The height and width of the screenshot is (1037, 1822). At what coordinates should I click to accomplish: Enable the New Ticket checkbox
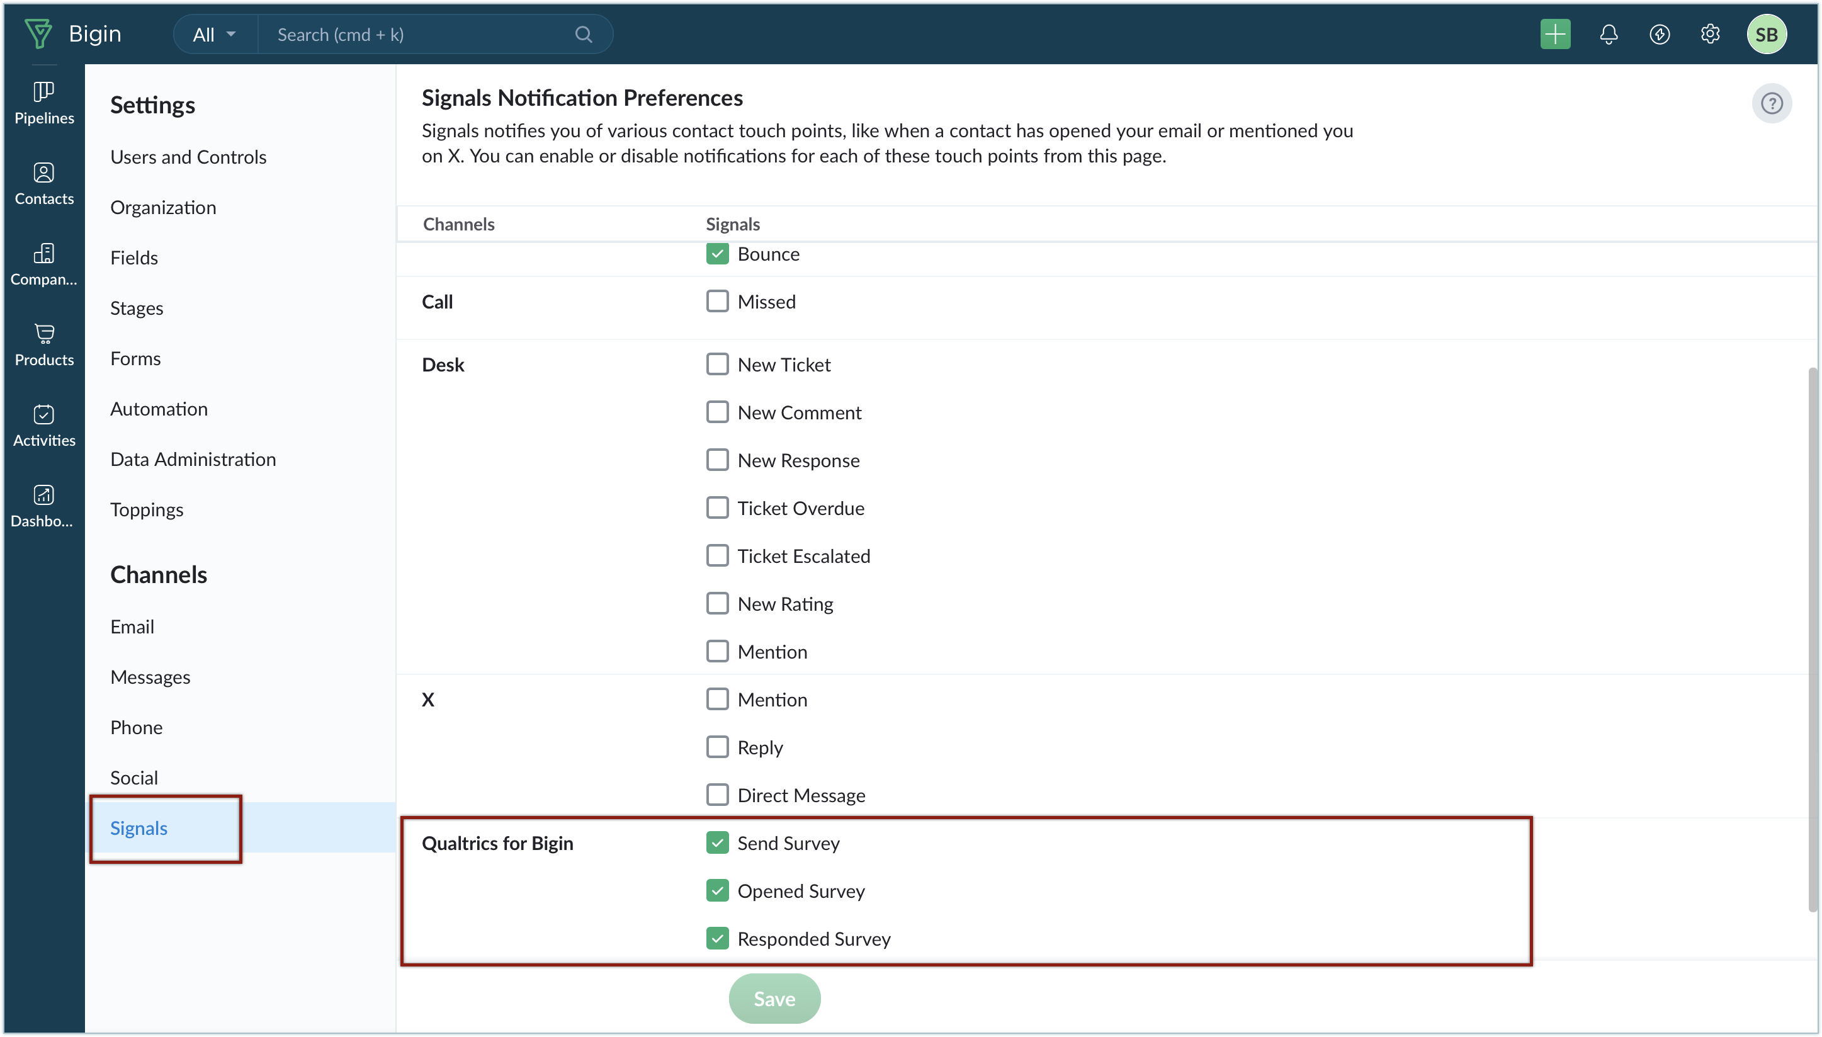click(x=717, y=364)
